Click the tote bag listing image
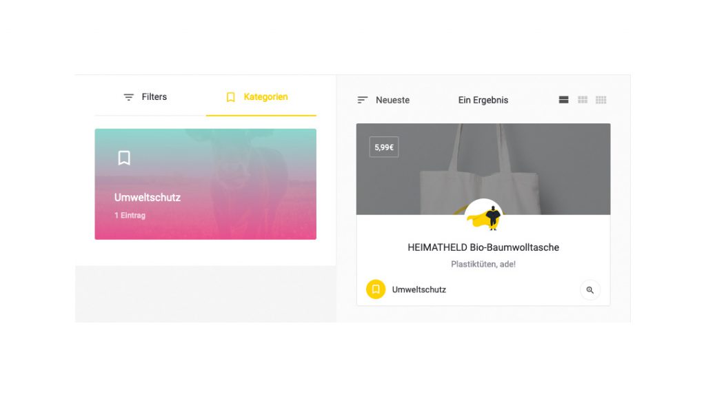706x397 pixels. 483,170
